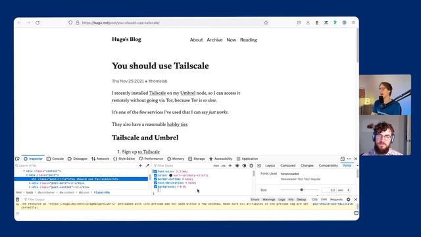Click the black color swatch in color rule

tap(171, 175)
